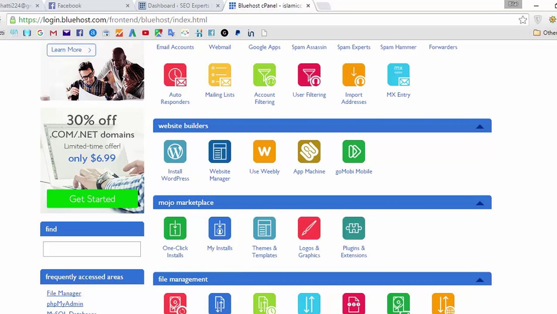Image resolution: width=557 pixels, height=314 pixels.
Task: Open the Account Filtering icon
Action: click(x=265, y=75)
